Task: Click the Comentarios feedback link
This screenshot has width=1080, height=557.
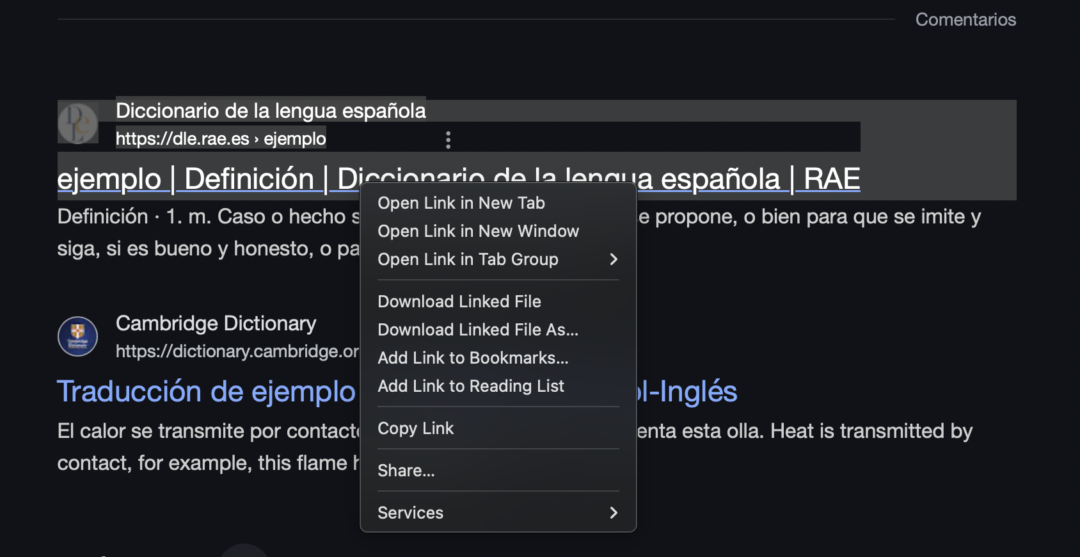Action: [x=965, y=20]
